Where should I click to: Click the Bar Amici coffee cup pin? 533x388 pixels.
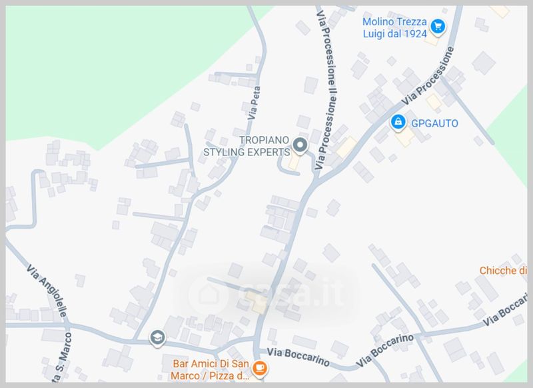coord(260,368)
